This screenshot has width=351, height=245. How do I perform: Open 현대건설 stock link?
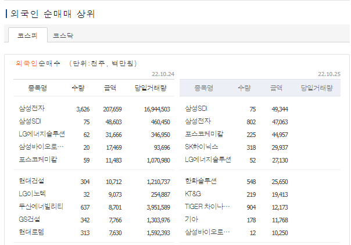[31, 181]
